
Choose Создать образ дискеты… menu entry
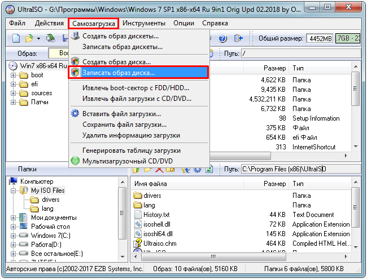click(139, 36)
